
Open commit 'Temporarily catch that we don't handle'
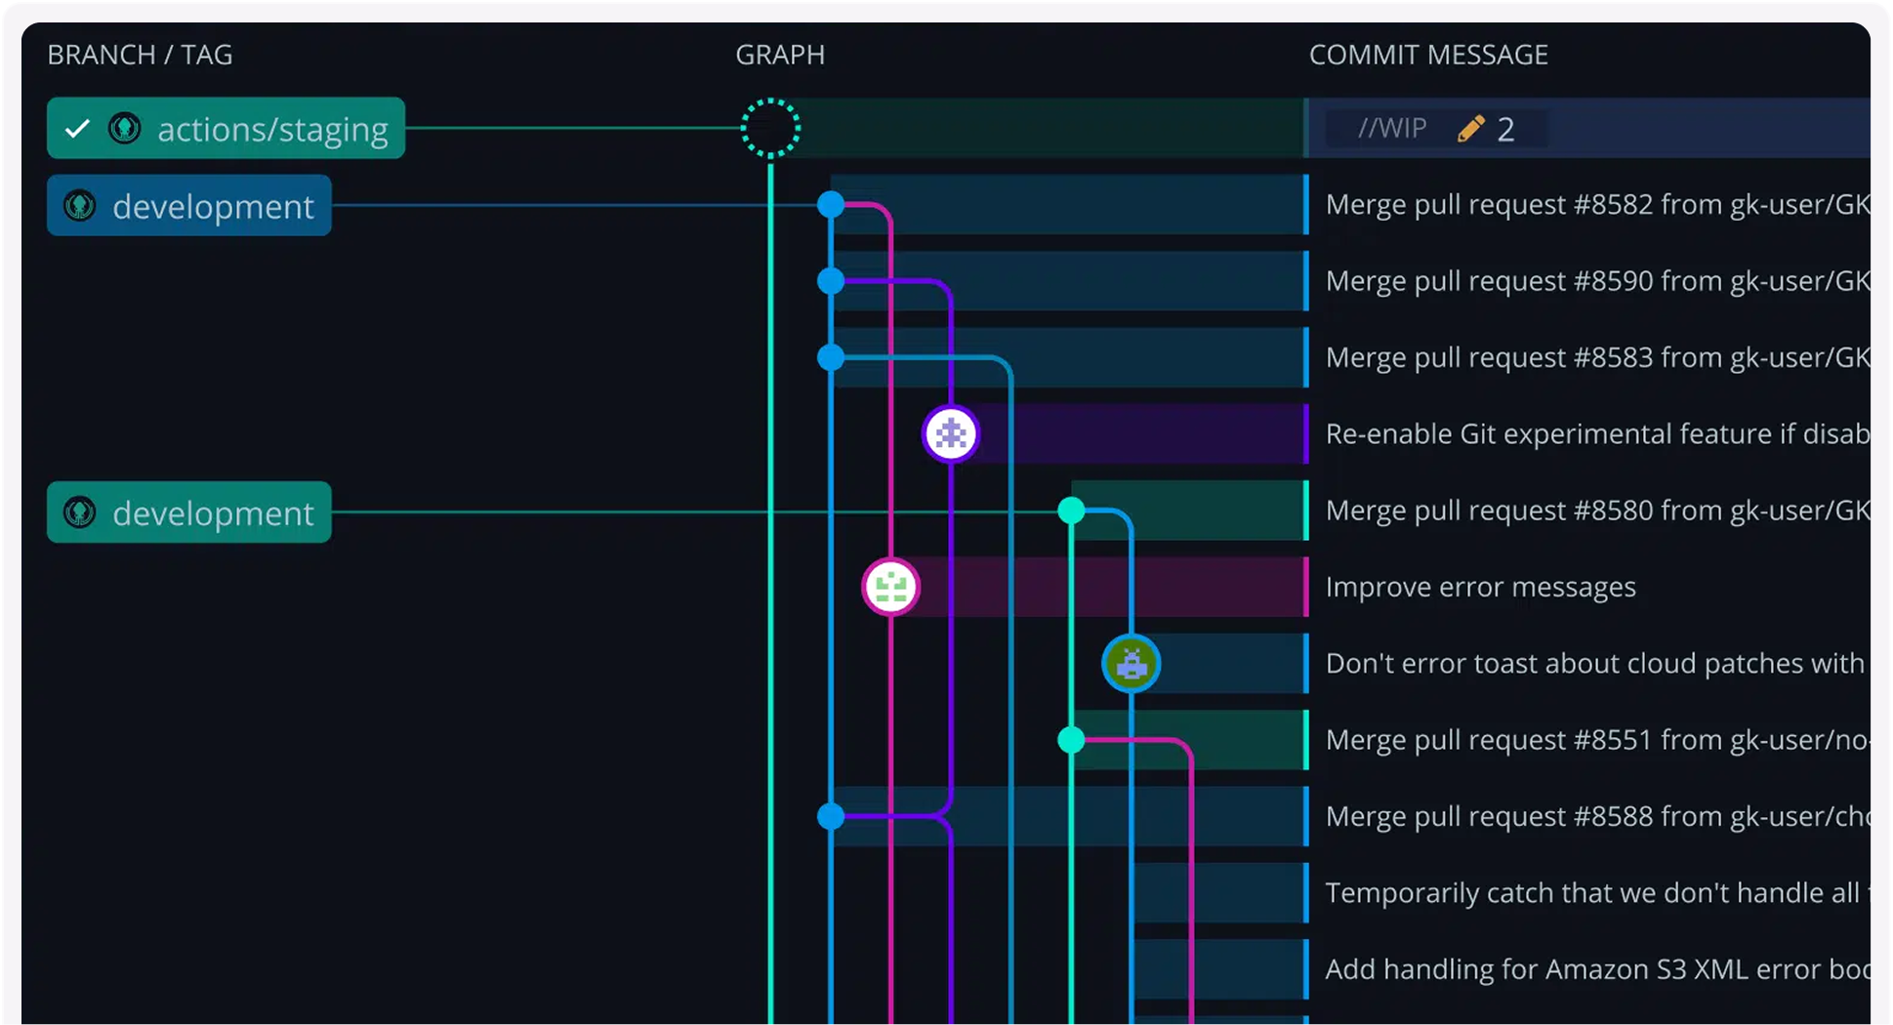(1598, 892)
